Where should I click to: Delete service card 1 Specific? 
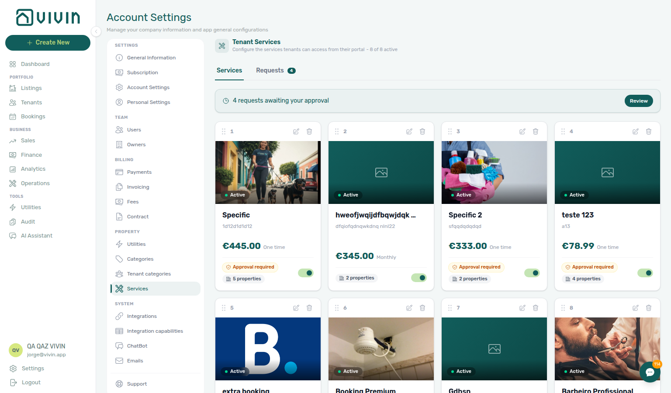tap(309, 131)
